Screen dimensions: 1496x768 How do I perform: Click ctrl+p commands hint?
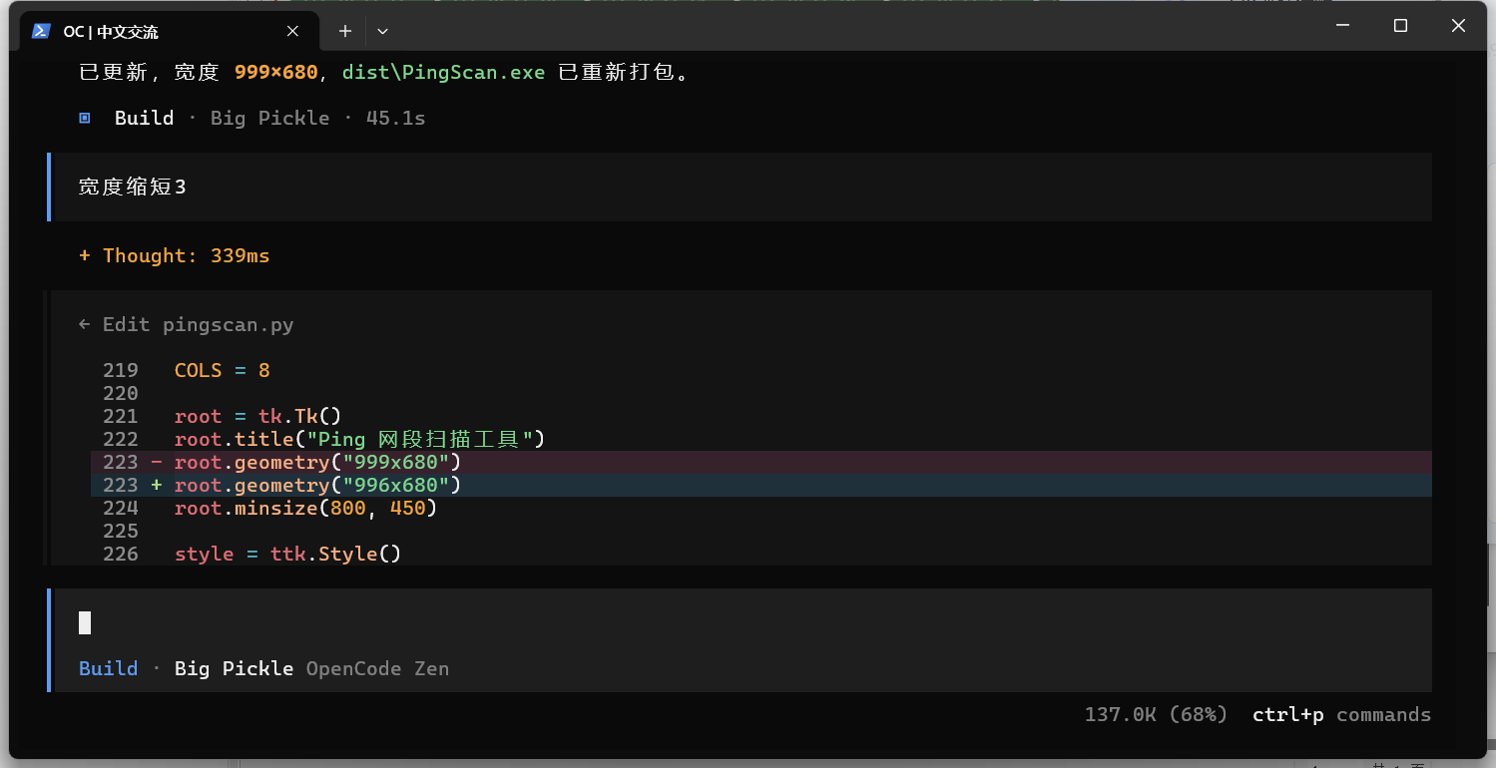pyautogui.click(x=1341, y=714)
